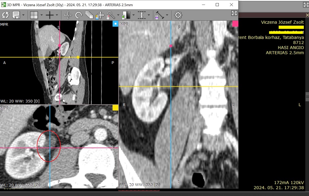Select the window level contrast tool
Viewport: 309px width, 196px height.
point(126,15)
